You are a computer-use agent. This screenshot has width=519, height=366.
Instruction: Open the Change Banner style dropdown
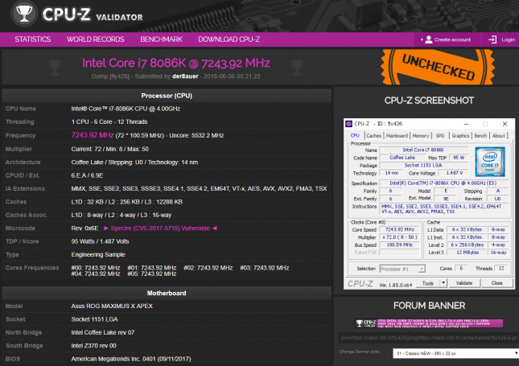pos(455,353)
